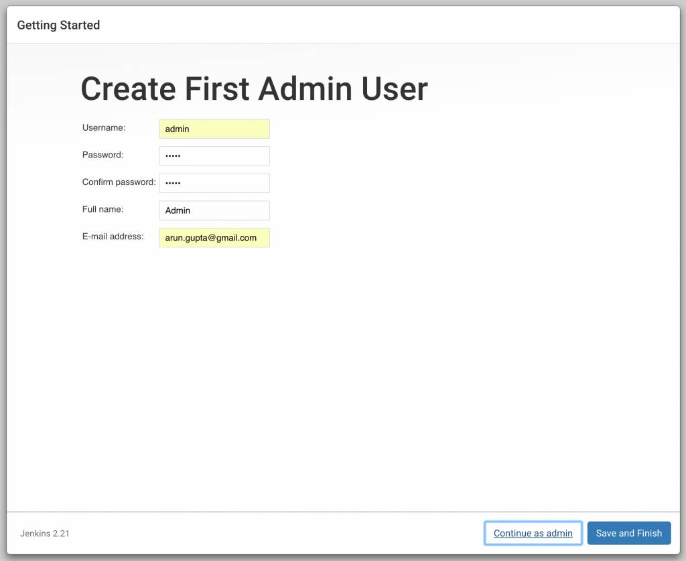Screen dimensions: 686x561
Task: Click the Username: label
Action: (x=104, y=128)
